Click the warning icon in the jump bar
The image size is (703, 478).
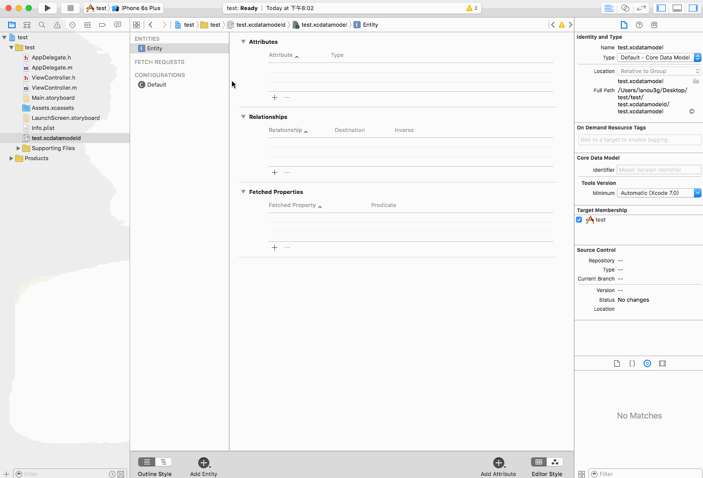pyautogui.click(x=561, y=25)
